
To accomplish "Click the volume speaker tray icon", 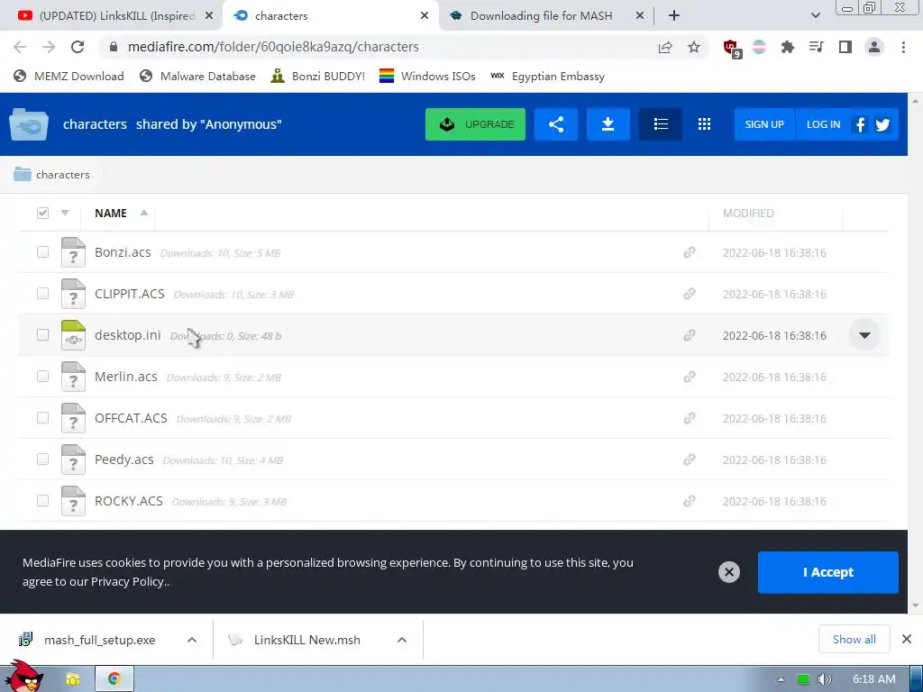I will tap(825, 679).
